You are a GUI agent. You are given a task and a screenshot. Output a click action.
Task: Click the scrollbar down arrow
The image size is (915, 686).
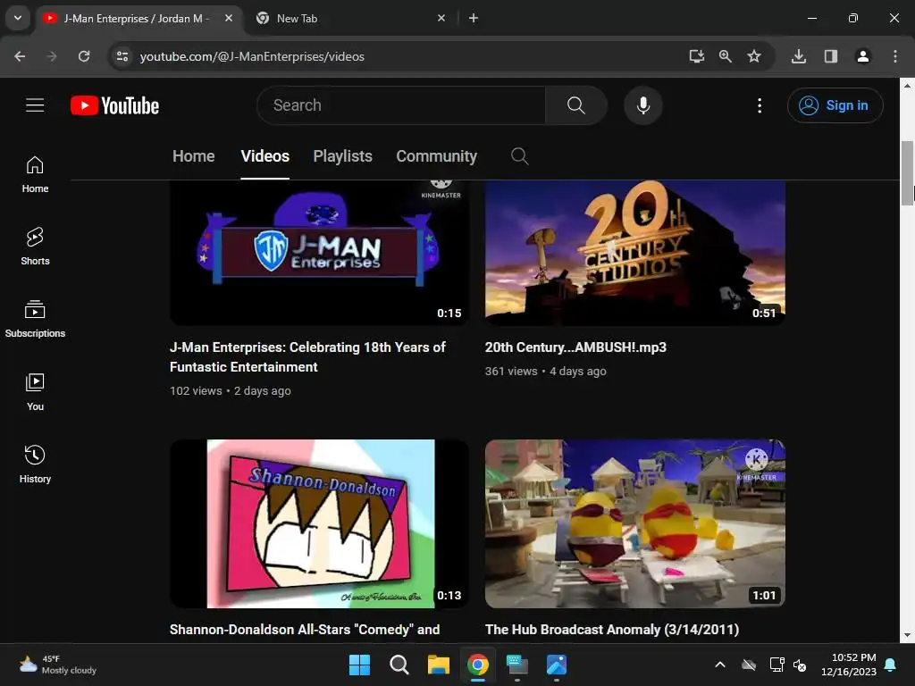click(907, 635)
